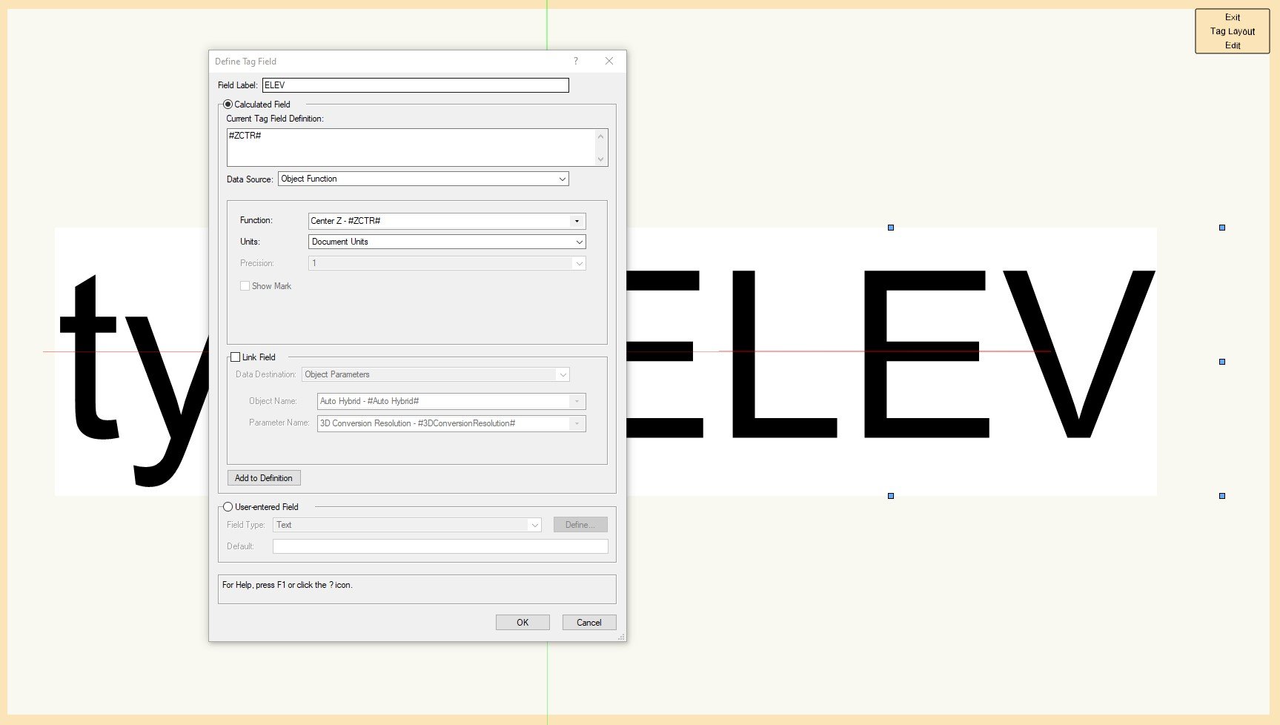Click the scroll-up arrow in definition box
This screenshot has width=1280, height=725.
pos(600,135)
